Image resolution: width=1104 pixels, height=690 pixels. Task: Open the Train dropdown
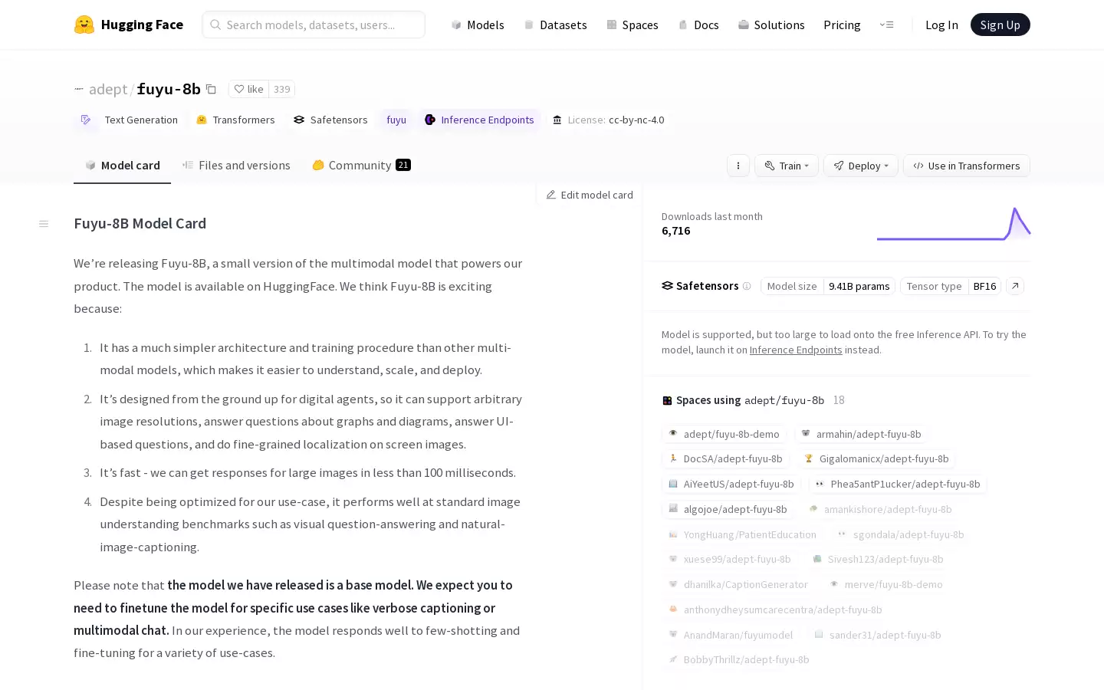point(787,166)
